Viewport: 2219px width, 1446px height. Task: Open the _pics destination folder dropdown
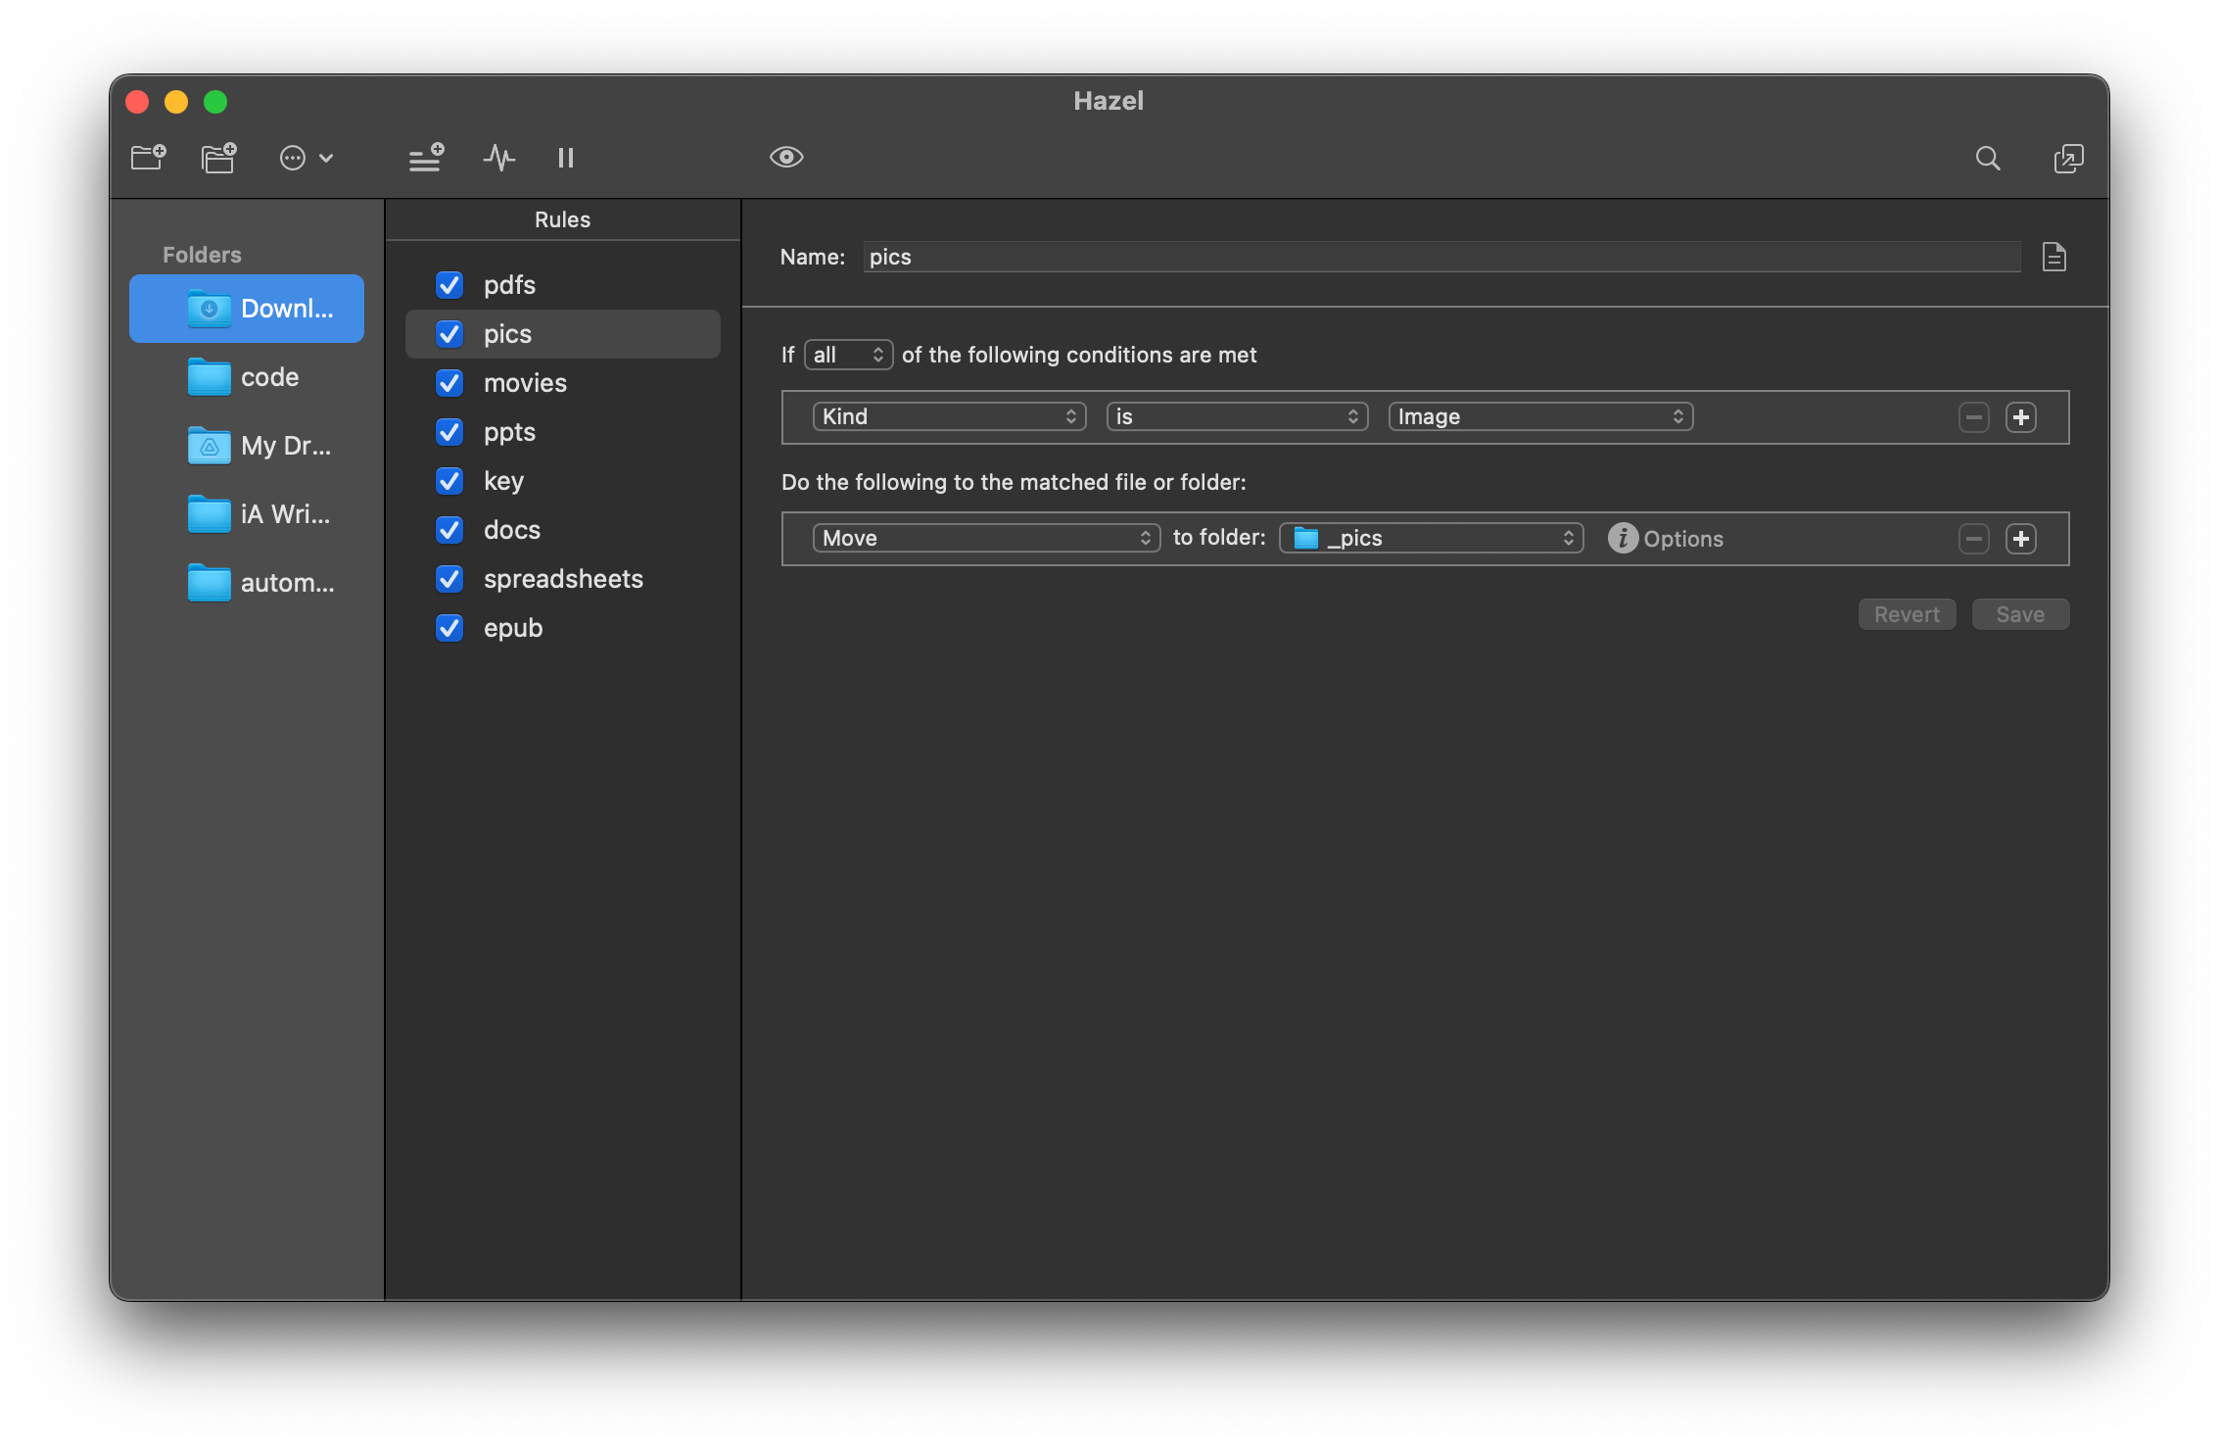click(1431, 538)
